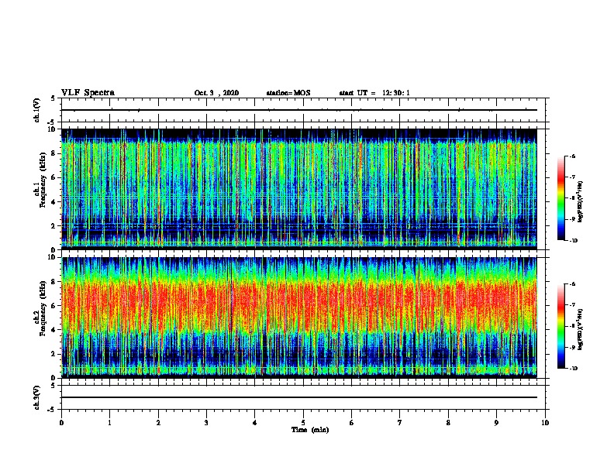Click the 'station=MOS' header label
The image size is (614, 474).
pyautogui.click(x=288, y=93)
